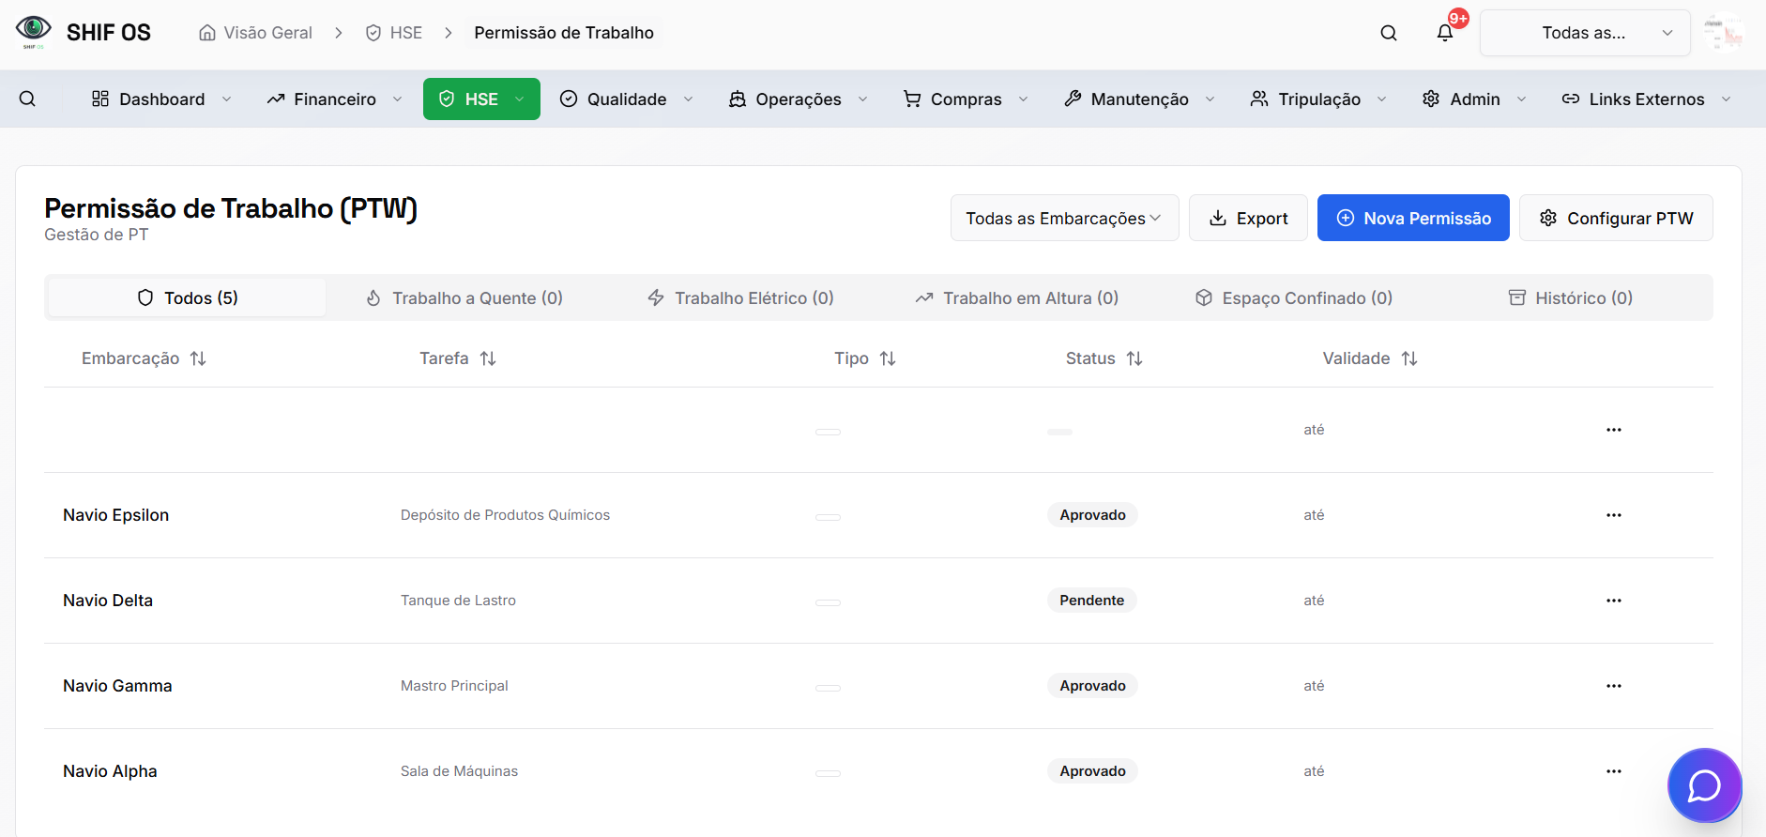Open search via top-right magnifier icon

coord(1388,33)
